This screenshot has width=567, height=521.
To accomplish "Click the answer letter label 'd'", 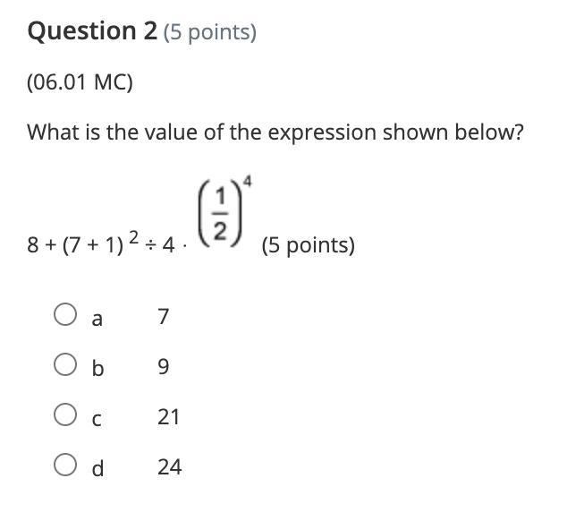I will (98, 467).
